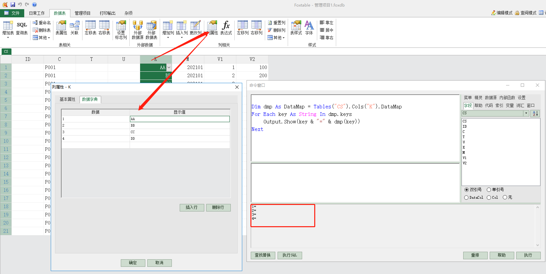Click the 增加列 add column icon
The height and width of the screenshot is (274, 546).
pyautogui.click(x=168, y=29)
